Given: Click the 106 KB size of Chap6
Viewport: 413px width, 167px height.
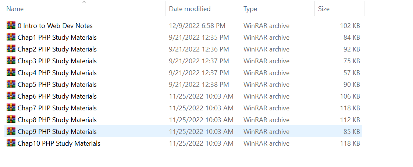Looking at the screenshot, I should (350, 96).
